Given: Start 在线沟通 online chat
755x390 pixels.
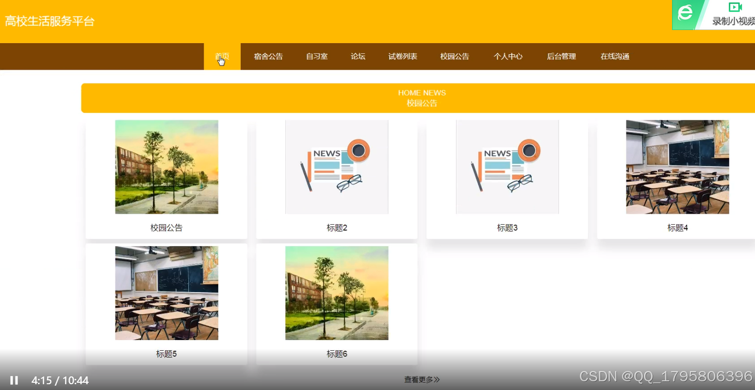Looking at the screenshot, I should pos(614,56).
